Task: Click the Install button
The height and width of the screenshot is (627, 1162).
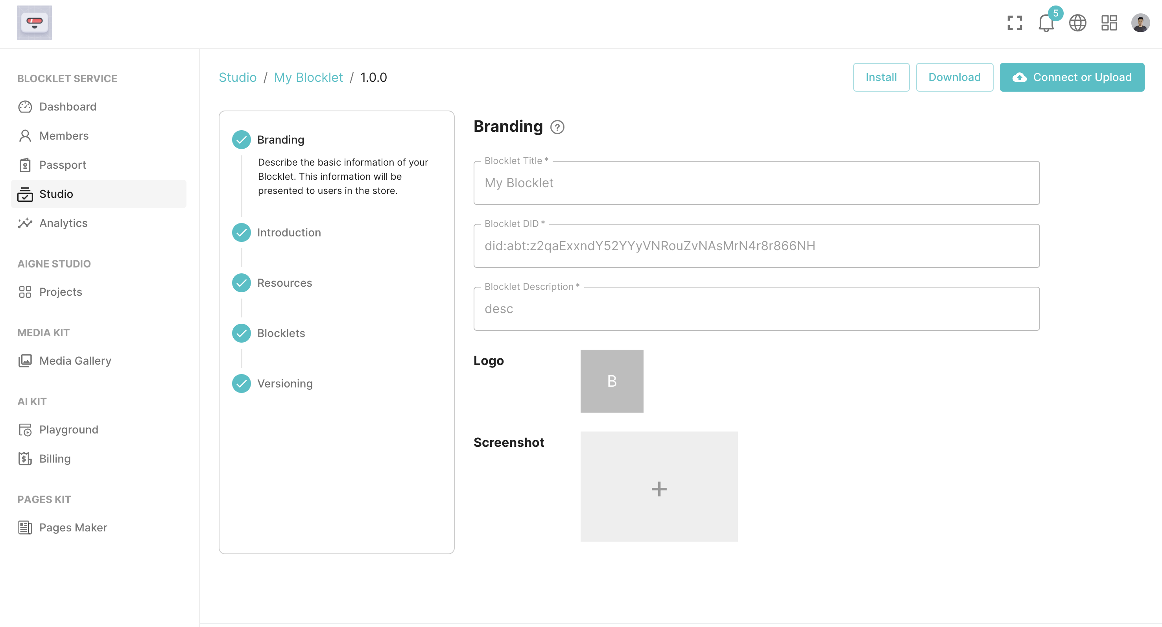Action: [880, 77]
